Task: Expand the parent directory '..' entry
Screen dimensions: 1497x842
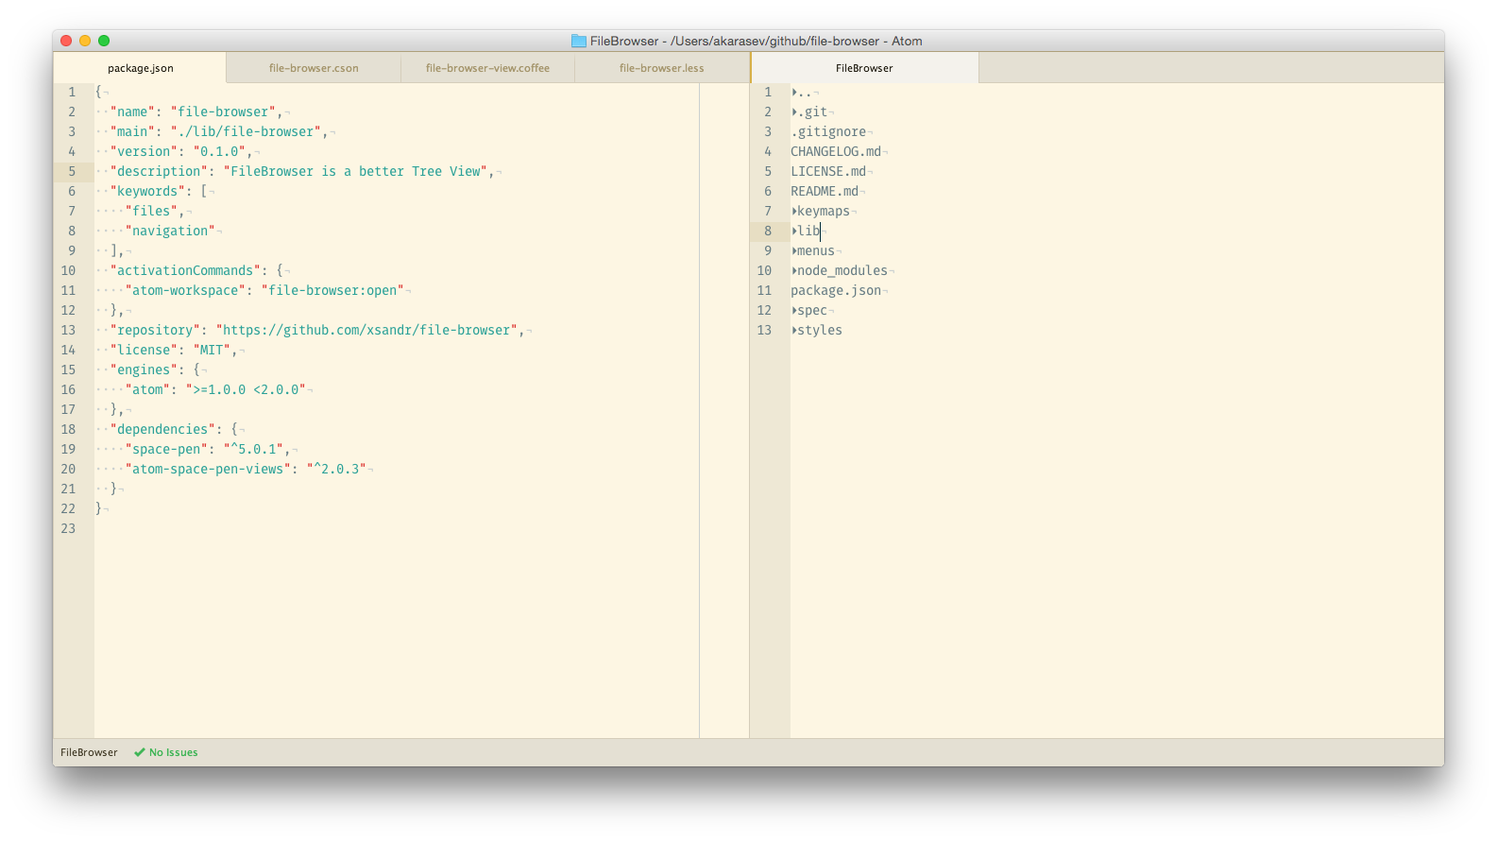Action: coord(794,92)
